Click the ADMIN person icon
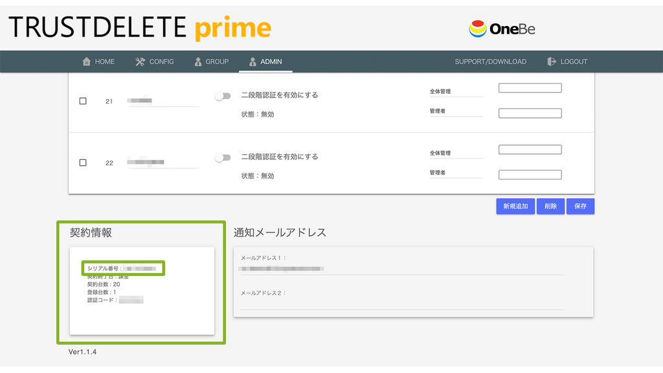Viewport: 663px width, 373px height. [x=253, y=62]
